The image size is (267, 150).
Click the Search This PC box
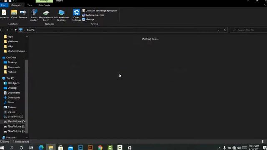249,30
